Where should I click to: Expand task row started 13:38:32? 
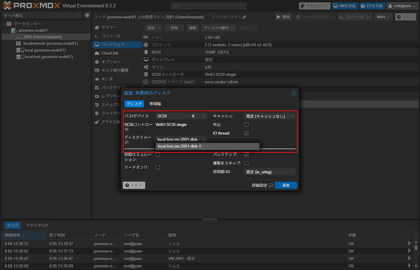(409, 244)
